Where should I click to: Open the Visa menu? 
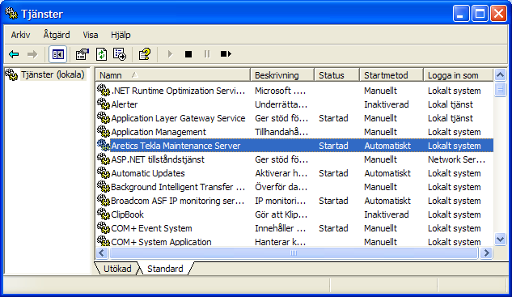[x=91, y=35]
